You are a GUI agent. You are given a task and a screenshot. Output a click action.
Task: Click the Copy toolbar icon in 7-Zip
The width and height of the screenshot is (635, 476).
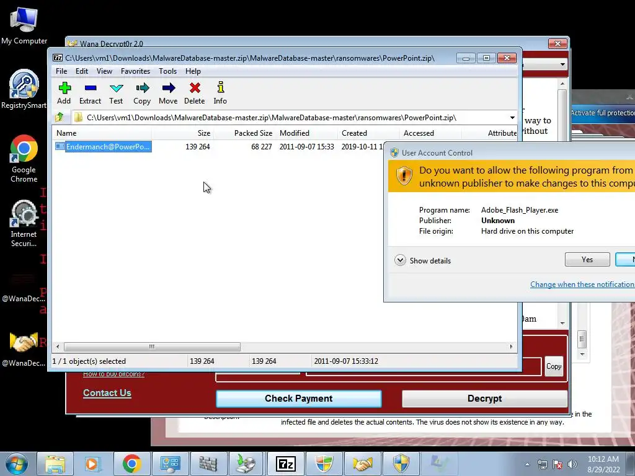(x=142, y=93)
